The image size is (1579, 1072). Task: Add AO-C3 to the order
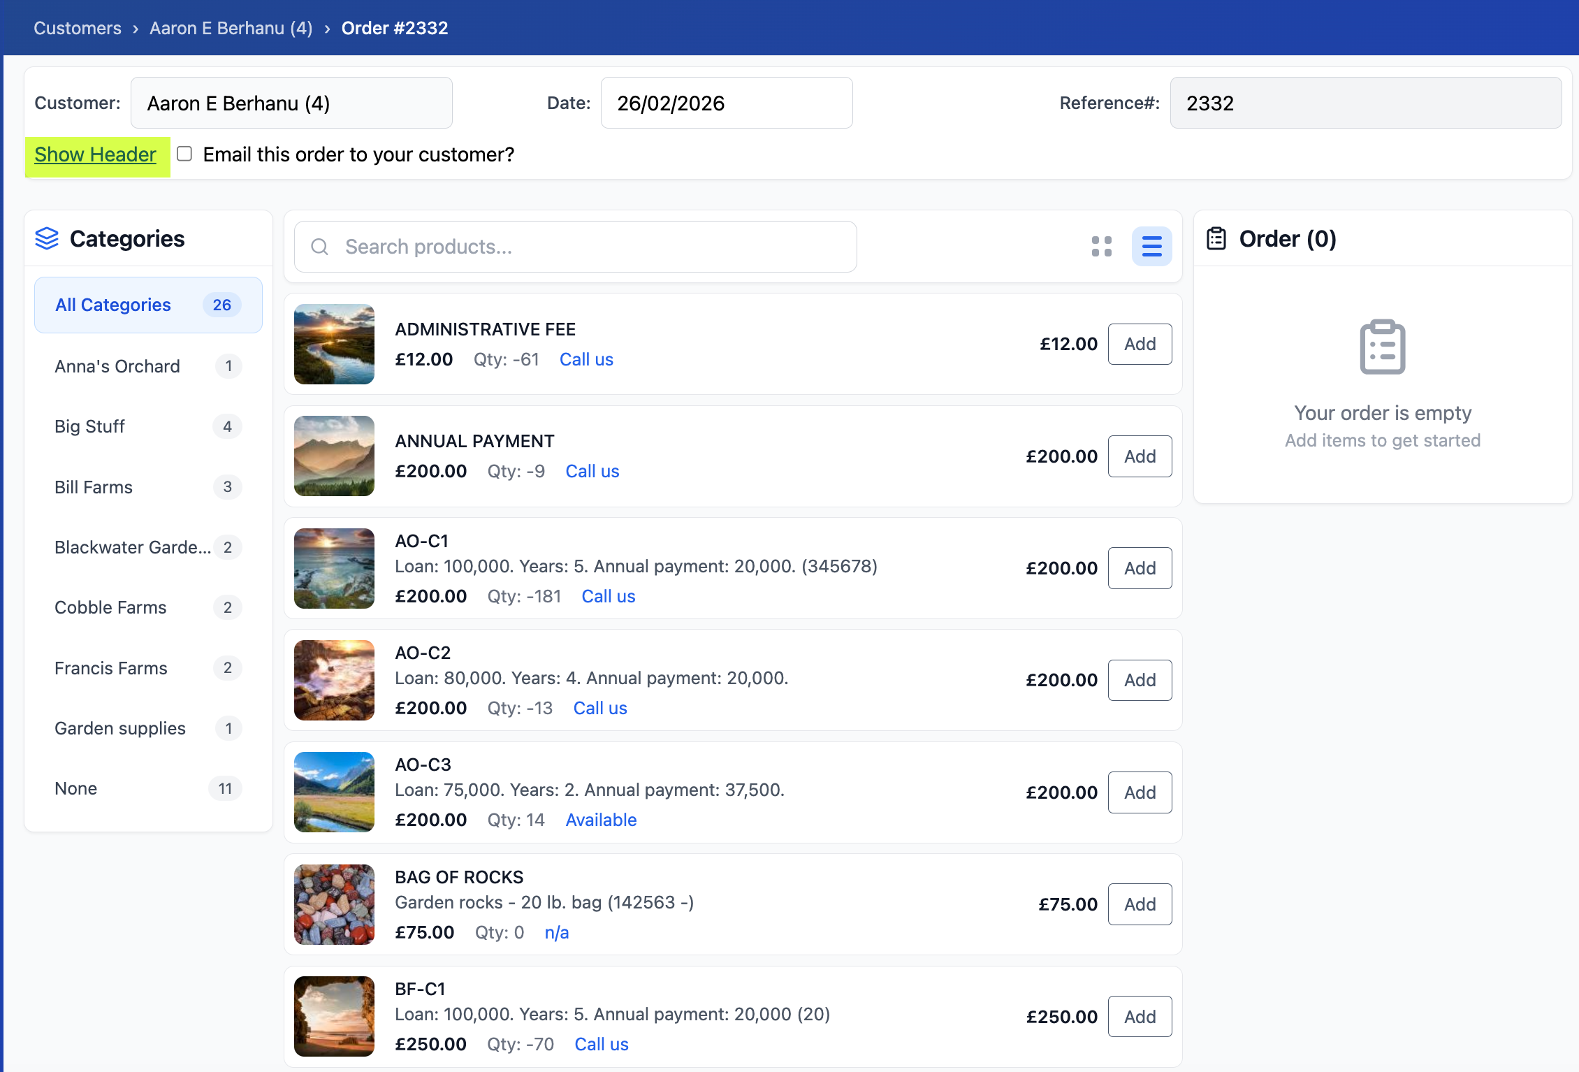tap(1140, 792)
